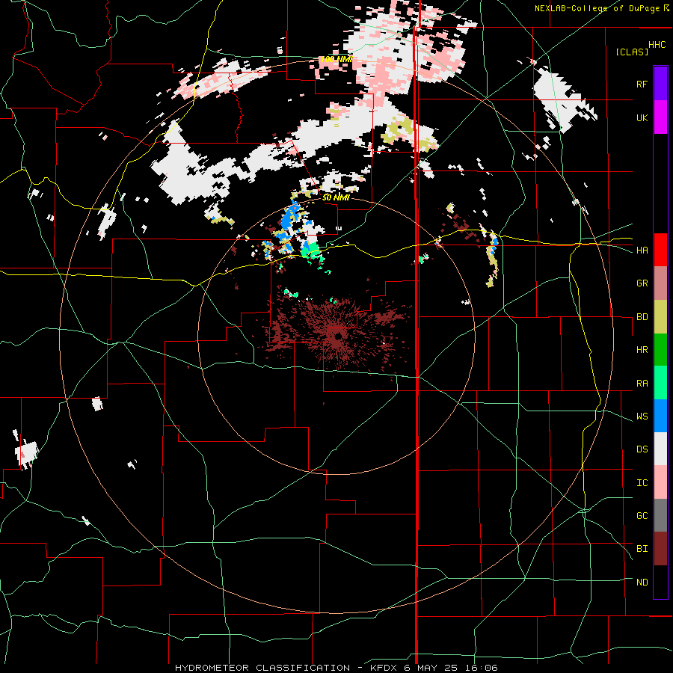
Task: Pick the RA light green legend swatch
Action: pyautogui.click(x=660, y=383)
